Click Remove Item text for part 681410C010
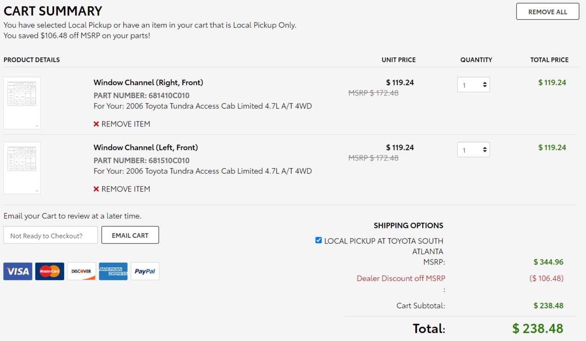This screenshot has height=341, width=586. click(x=126, y=124)
